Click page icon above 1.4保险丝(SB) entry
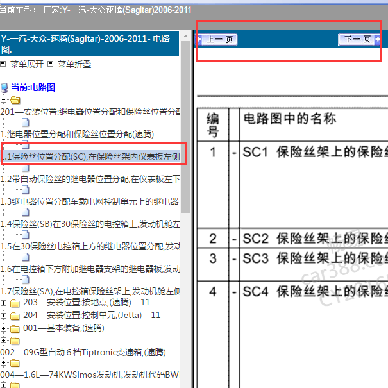The image size is (388, 388). [x=25, y=212]
